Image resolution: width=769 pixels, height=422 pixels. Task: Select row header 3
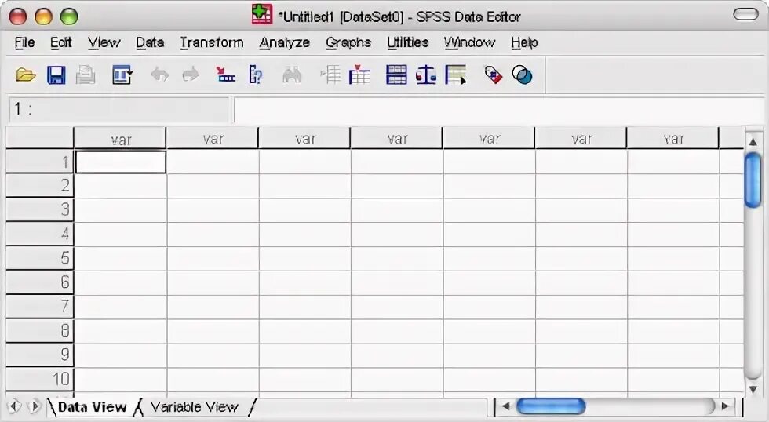point(40,209)
